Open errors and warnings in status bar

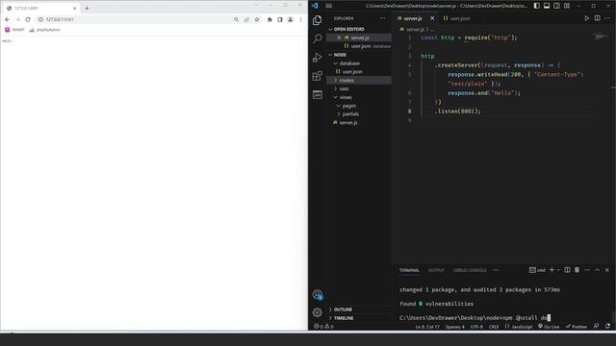pos(323,327)
